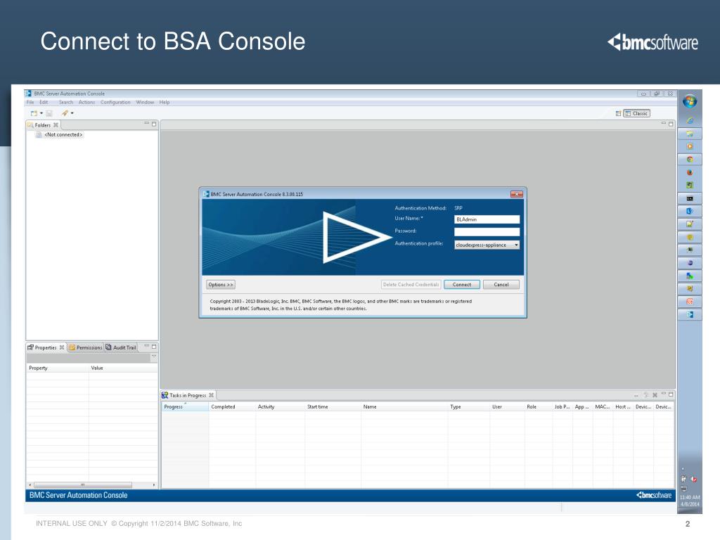Open Firefox from the taskbar
This screenshot has height=540, width=720.
click(690, 173)
